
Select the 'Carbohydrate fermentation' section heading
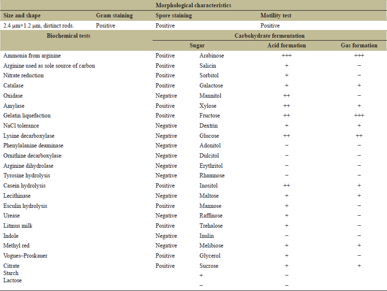pos(269,36)
